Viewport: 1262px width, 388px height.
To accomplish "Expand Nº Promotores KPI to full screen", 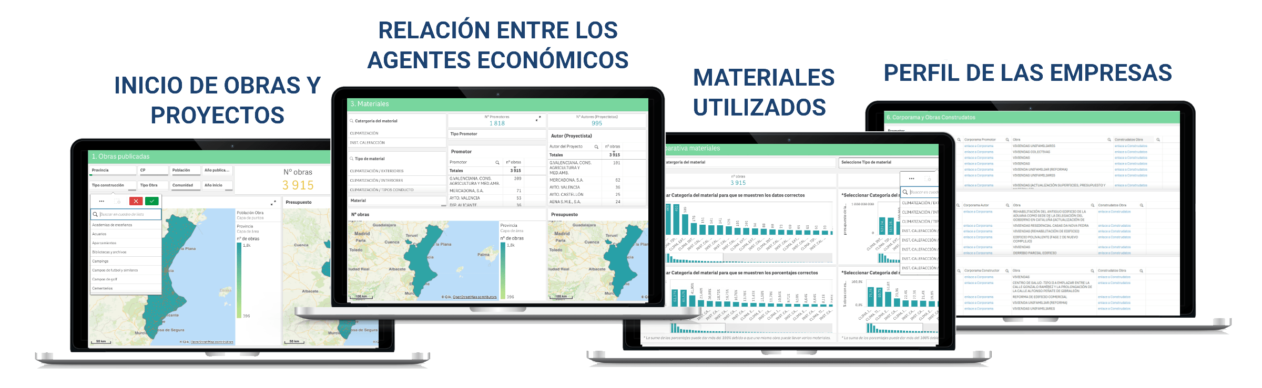I will click(x=537, y=119).
